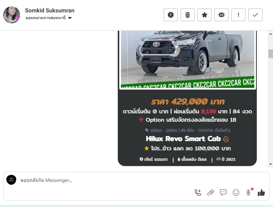Click the down payment 8,139 line
273x207 pixels.
pyautogui.click(x=187, y=111)
